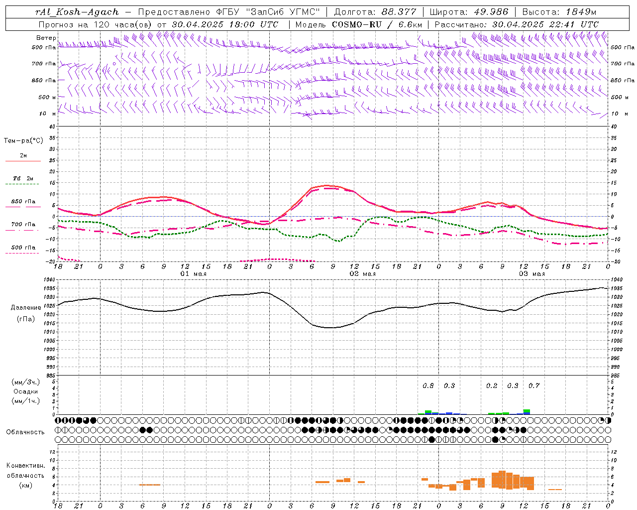Viewport: 637px width, 510px height.
Task: Click the 0.2 precipitation amount value
Action: (492, 385)
